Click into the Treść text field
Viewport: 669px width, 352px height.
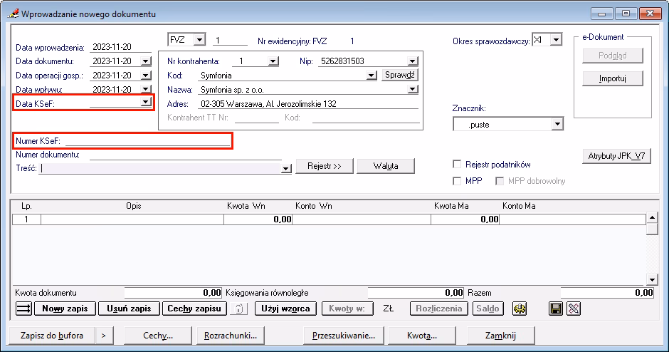tap(159, 168)
